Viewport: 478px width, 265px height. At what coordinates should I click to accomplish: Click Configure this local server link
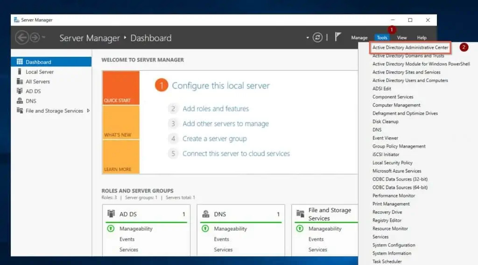point(221,86)
